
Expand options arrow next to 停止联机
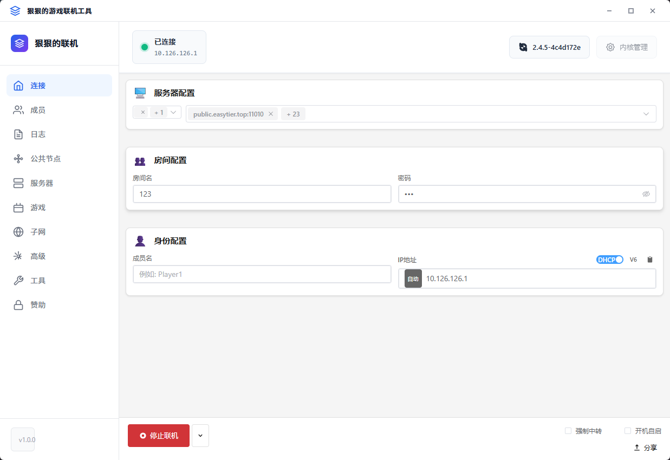coord(200,436)
